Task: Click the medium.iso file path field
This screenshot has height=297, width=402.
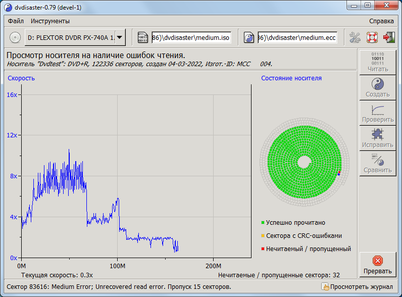Action: pyautogui.click(x=191, y=37)
